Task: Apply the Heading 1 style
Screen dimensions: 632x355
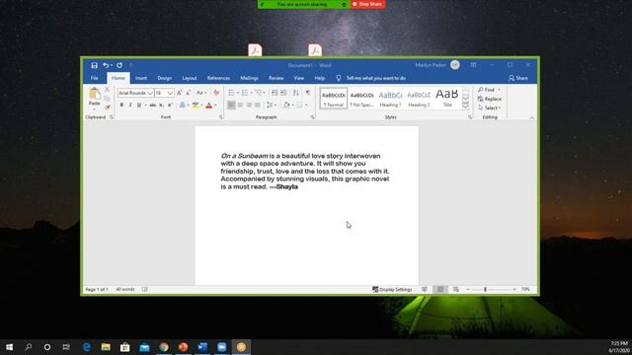Action: coord(391,99)
